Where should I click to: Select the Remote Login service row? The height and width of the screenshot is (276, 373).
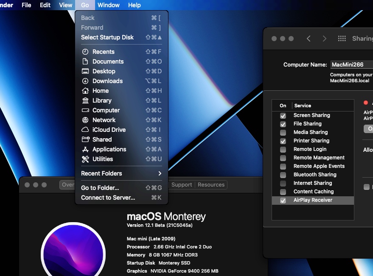313,149
